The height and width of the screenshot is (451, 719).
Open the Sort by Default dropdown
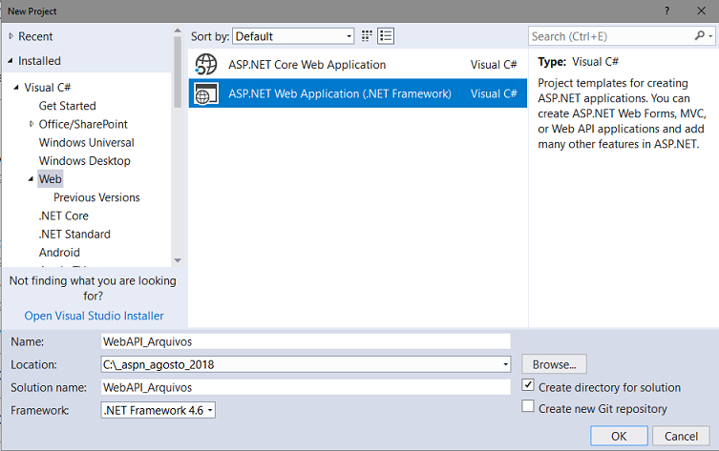pos(293,36)
